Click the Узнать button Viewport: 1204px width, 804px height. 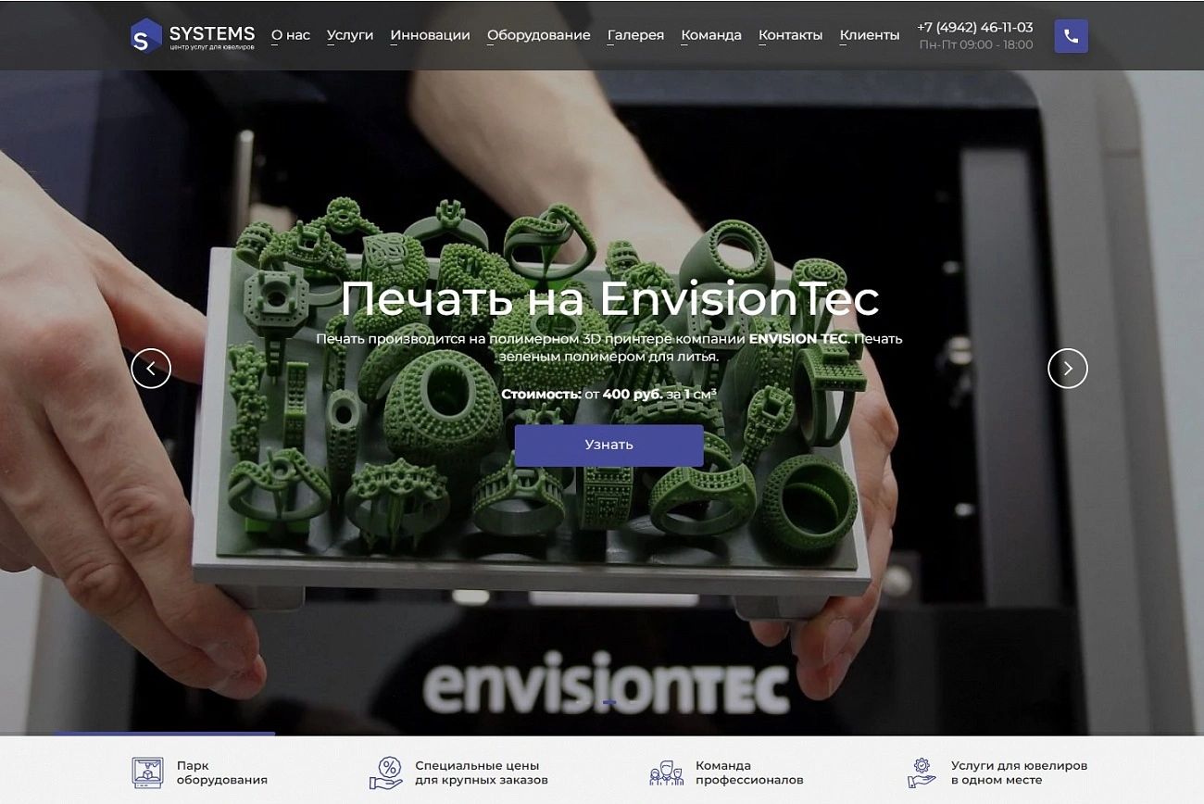[x=608, y=445]
